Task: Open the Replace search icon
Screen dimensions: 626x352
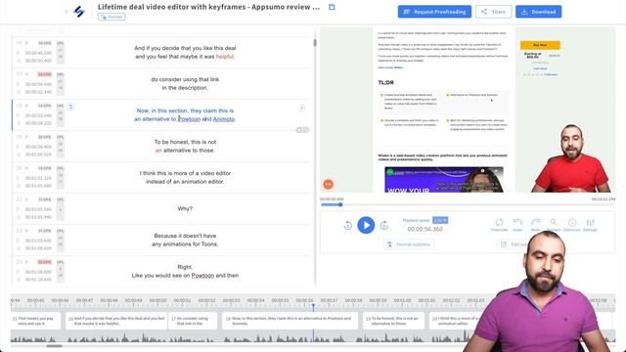Action: (x=554, y=225)
